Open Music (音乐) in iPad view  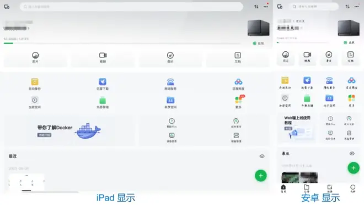[x=170, y=57]
